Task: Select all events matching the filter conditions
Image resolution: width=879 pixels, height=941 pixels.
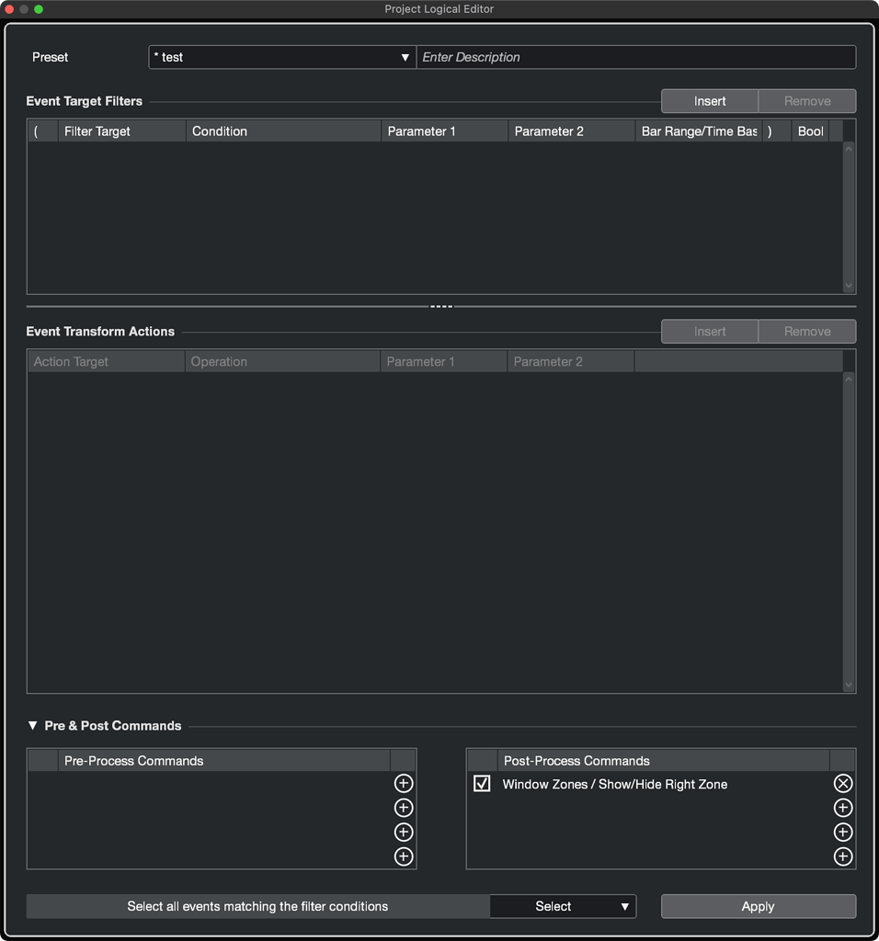Action: (259, 906)
